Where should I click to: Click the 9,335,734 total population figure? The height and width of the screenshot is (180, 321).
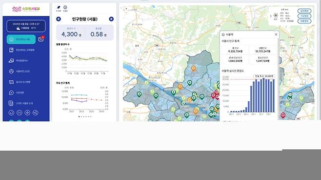point(235,52)
